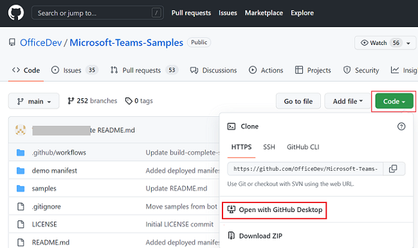Select the GitHub CLI clone tab
418x248 pixels.
(x=303, y=147)
